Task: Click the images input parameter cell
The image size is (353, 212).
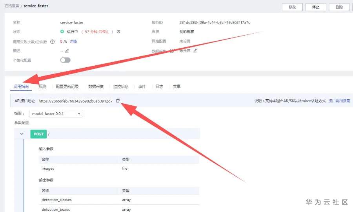Action: tap(48, 168)
